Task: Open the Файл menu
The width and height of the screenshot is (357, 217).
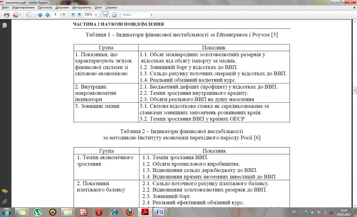Action: click(x=5, y=7)
